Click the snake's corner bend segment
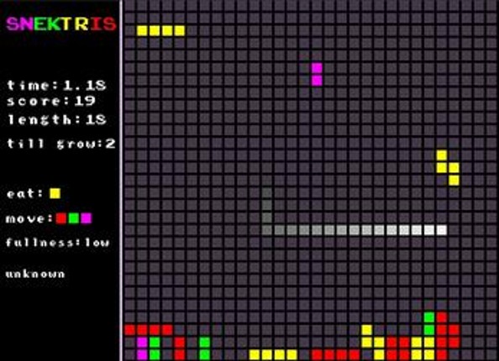This screenshot has width=499, height=361. click(267, 230)
